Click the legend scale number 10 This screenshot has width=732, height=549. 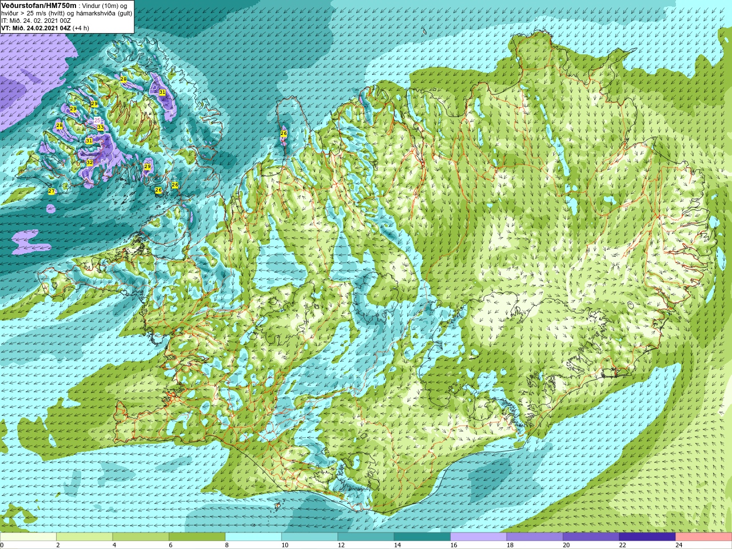click(285, 545)
